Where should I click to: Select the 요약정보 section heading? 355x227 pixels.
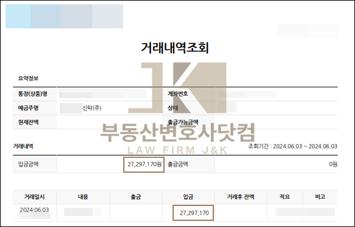(x=28, y=78)
